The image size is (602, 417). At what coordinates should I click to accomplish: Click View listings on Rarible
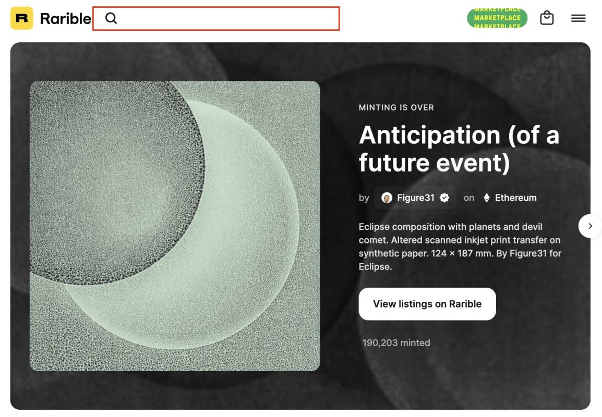tap(427, 304)
